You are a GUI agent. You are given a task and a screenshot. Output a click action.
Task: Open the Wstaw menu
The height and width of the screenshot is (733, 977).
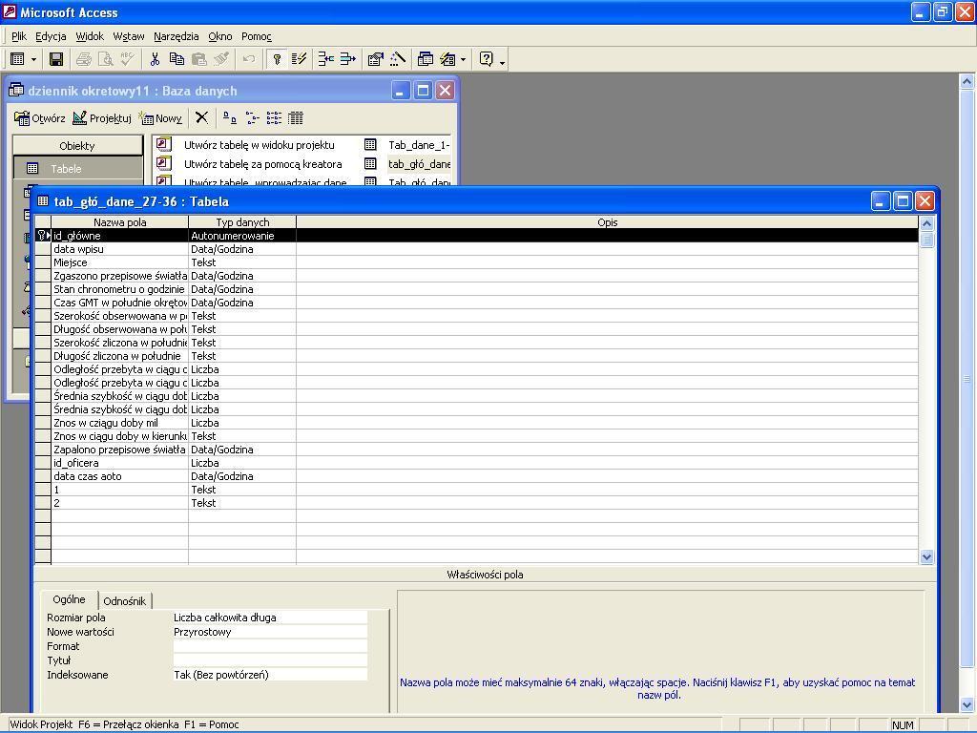coord(129,36)
